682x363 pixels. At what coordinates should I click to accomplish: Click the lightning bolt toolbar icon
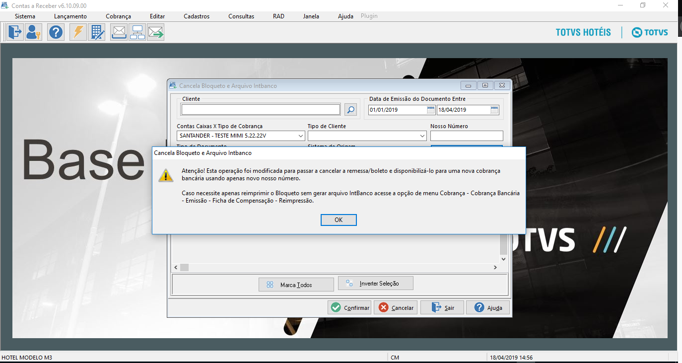pos(78,32)
